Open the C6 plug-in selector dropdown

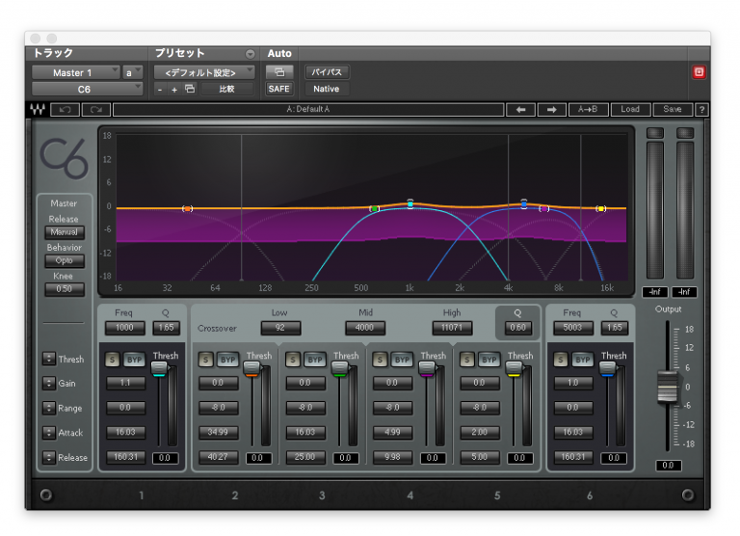click(x=87, y=90)
